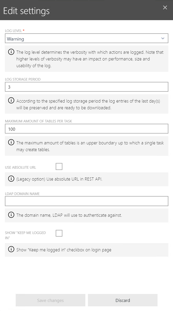Viewport: 173px width, 311px height.
Task: Select the Warning value in the combo box
Action: click(77, 38)
